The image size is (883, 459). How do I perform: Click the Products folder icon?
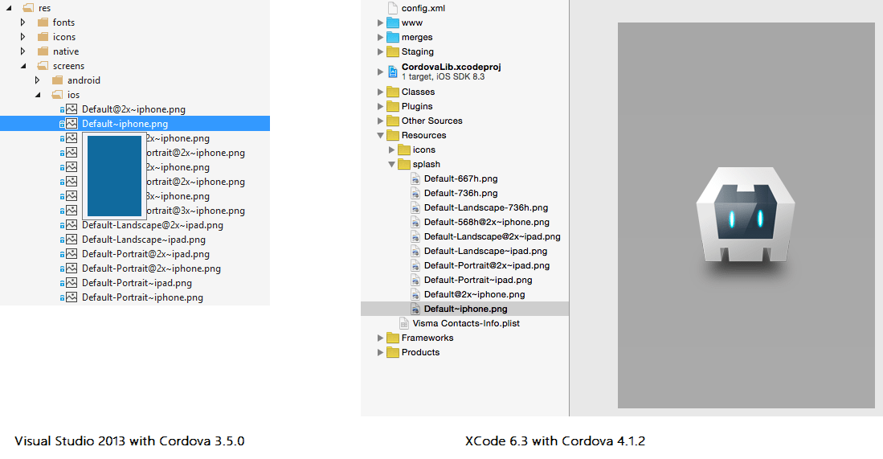[393, 353]
